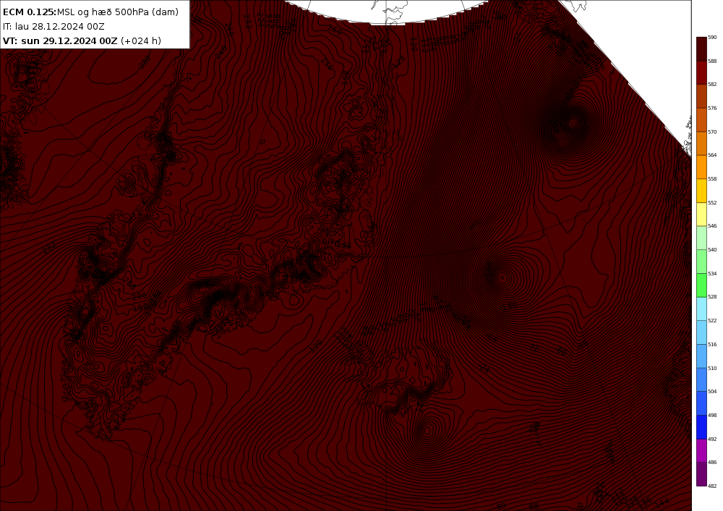The width and height of the screenshot is (723, 511).
Task: Pick the dark purple 482–486 legend swatch
Action: [701, 474]
